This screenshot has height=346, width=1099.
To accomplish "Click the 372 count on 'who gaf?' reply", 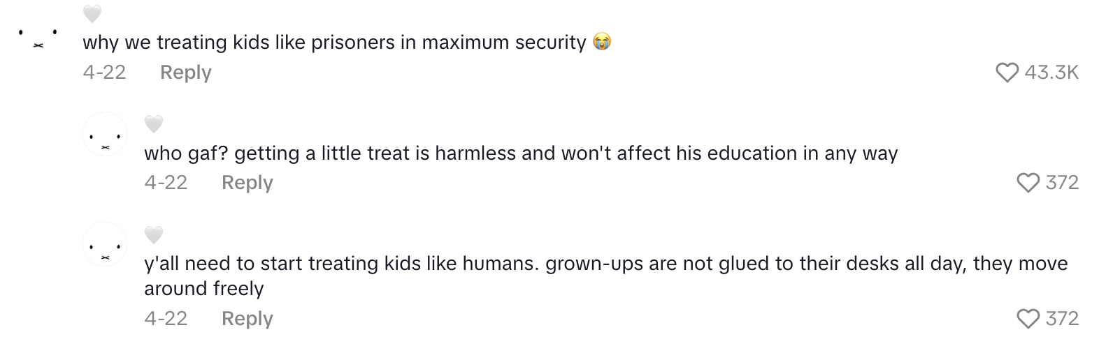I will [1062, 183].
